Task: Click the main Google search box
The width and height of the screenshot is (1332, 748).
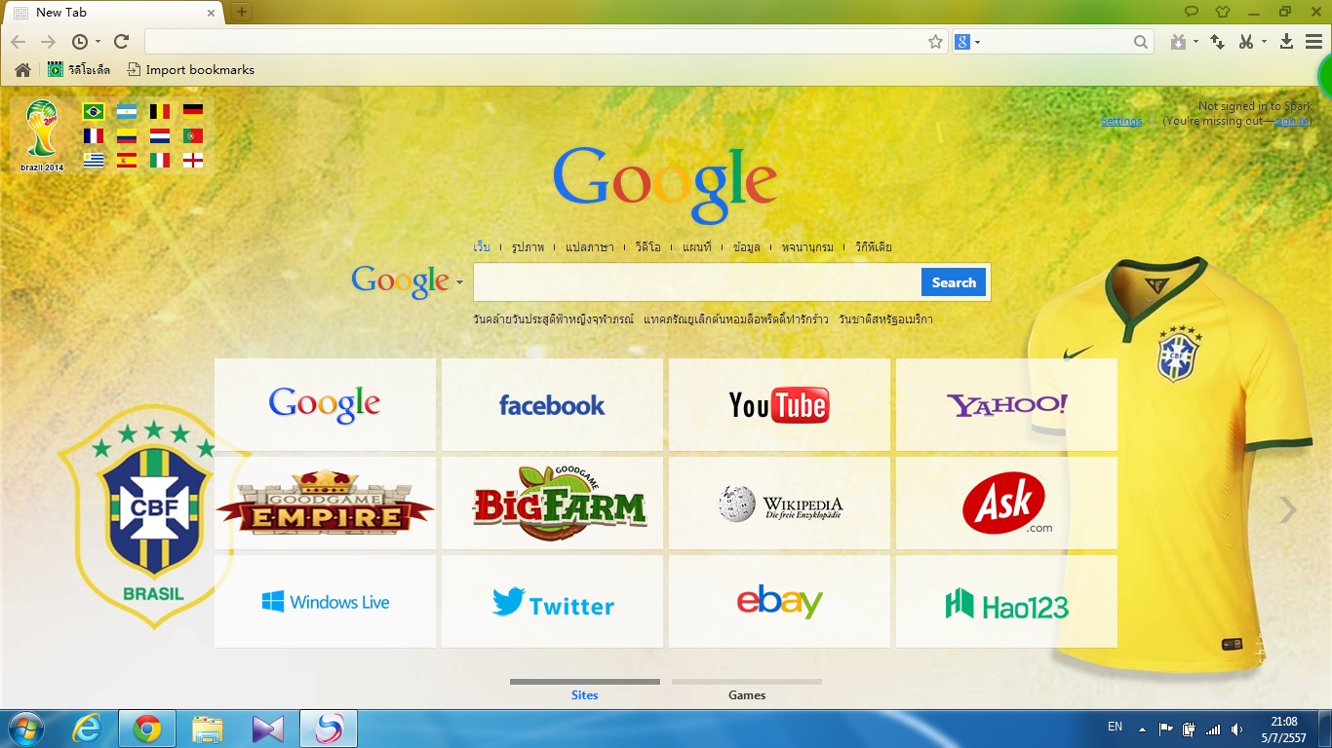Action: [697, 282]
